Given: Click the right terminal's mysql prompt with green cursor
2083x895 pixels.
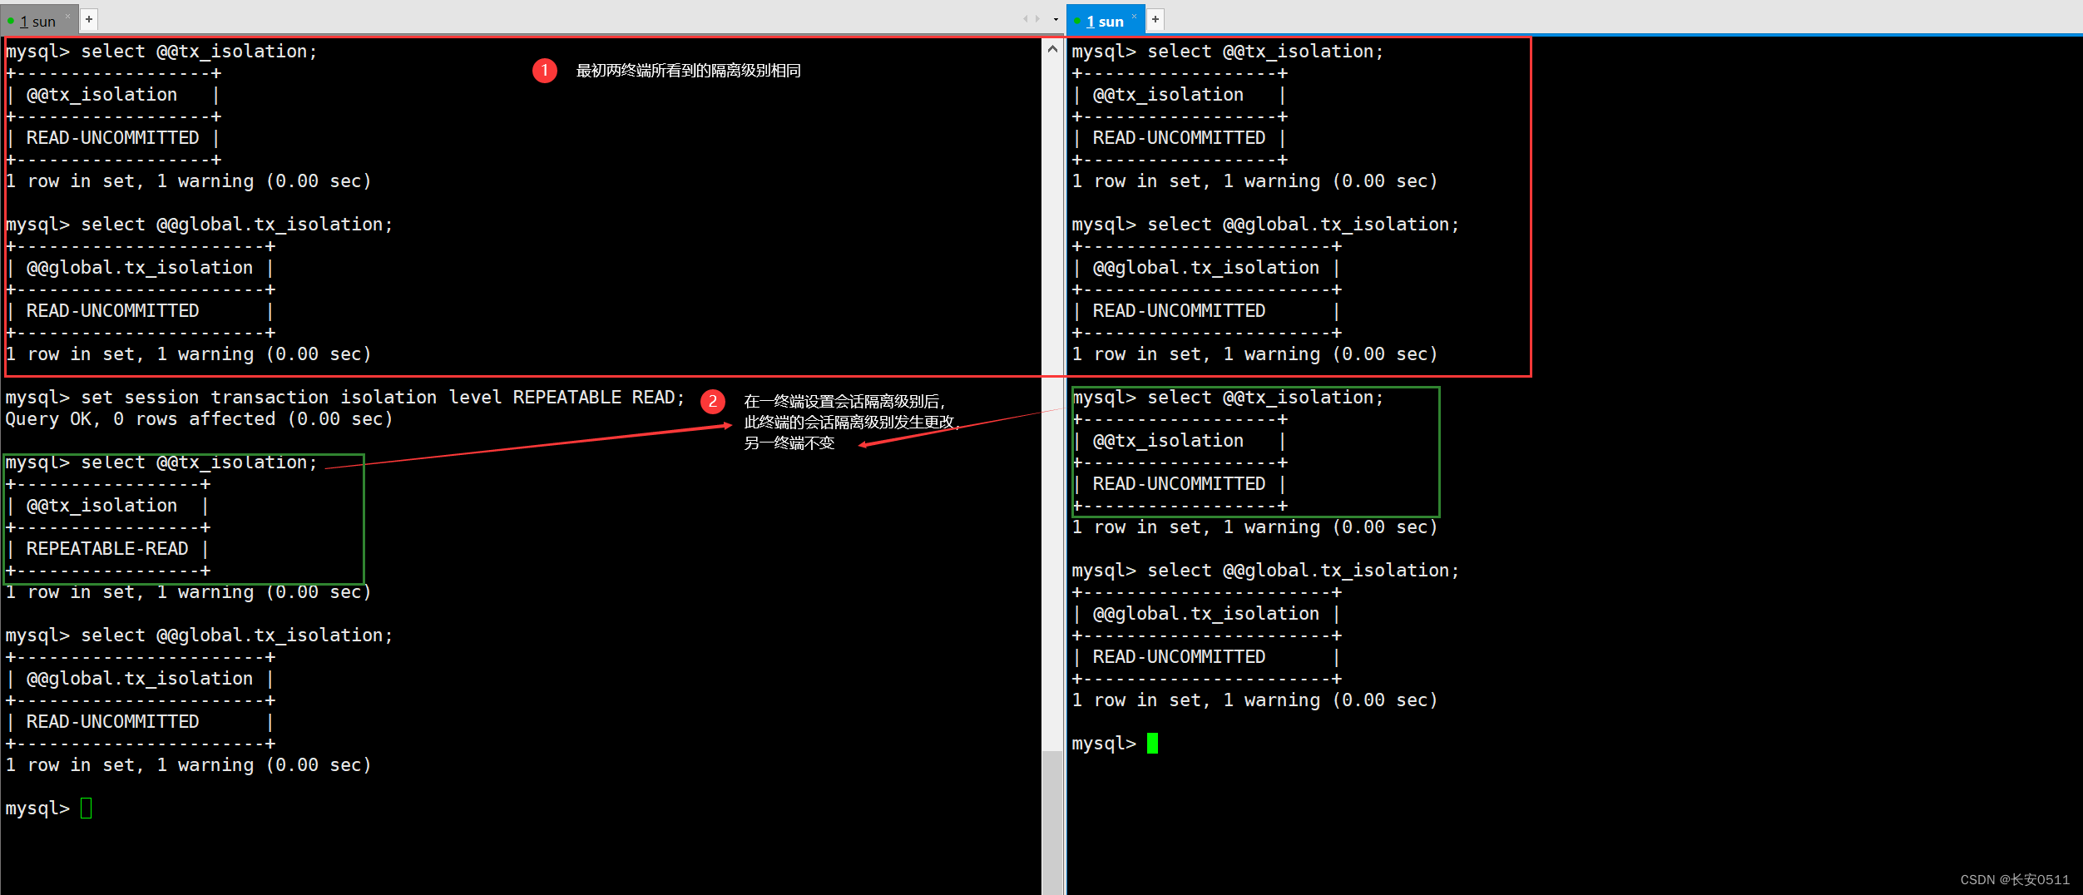Looking at the screenshot, I should point(1115,743).
